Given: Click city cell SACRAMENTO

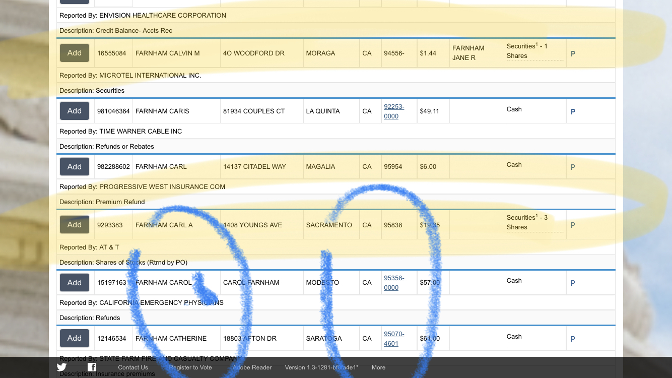Looking at the screenshot, I should (x=329, y=225).
